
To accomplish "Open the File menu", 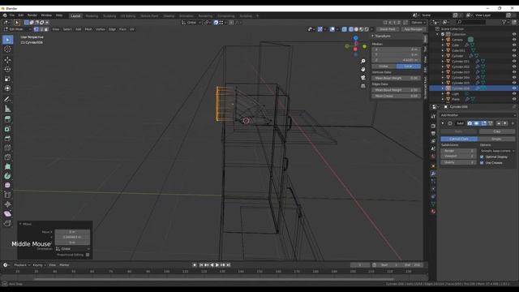I will [x=12, y=15].
